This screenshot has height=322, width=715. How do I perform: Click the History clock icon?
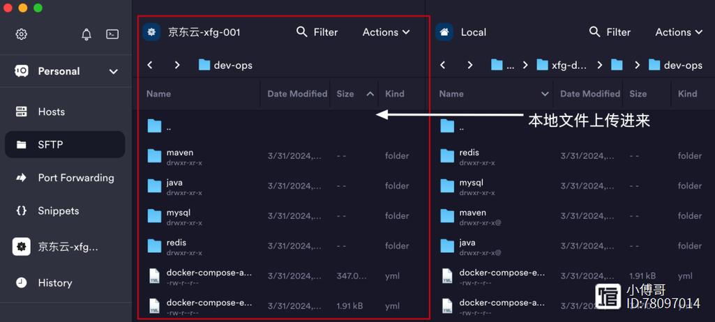pyautogui.click(x=22, y=283)
